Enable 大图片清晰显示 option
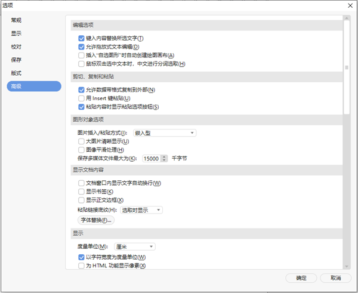This screenshot has height=293, width=358. point(81,141)
